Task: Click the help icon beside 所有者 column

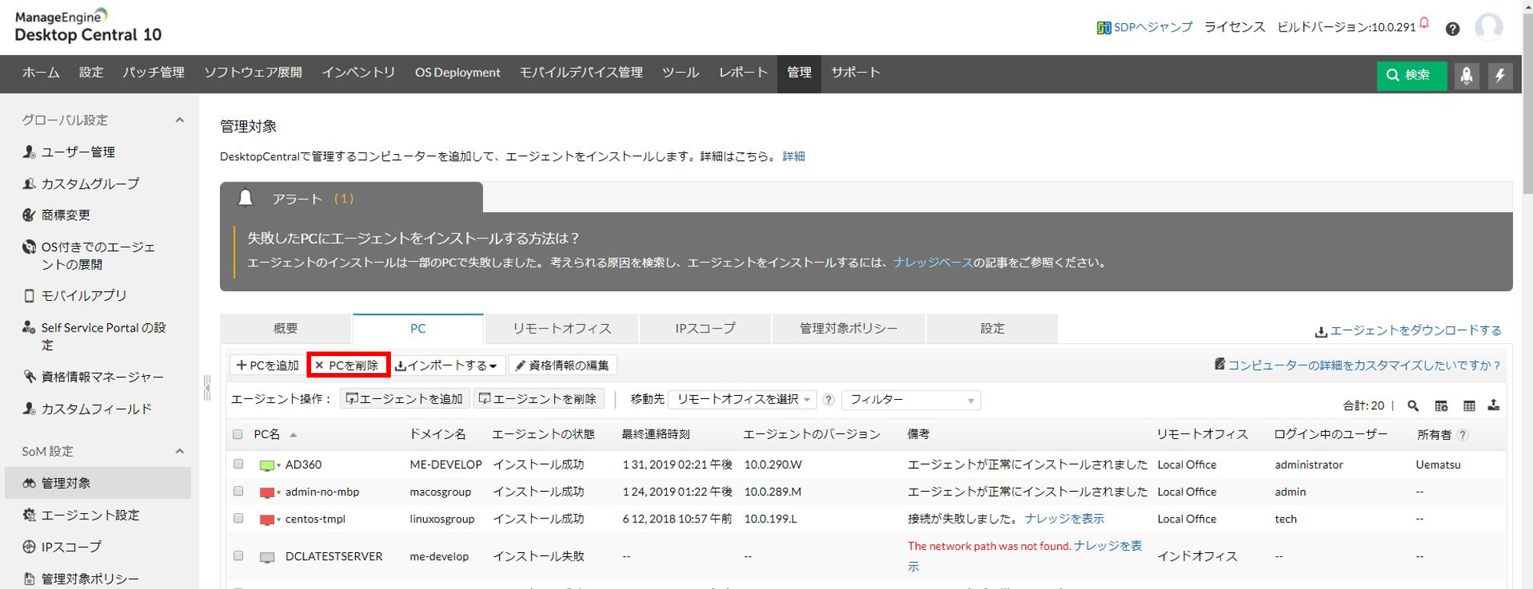Action: pos(1462,435)
